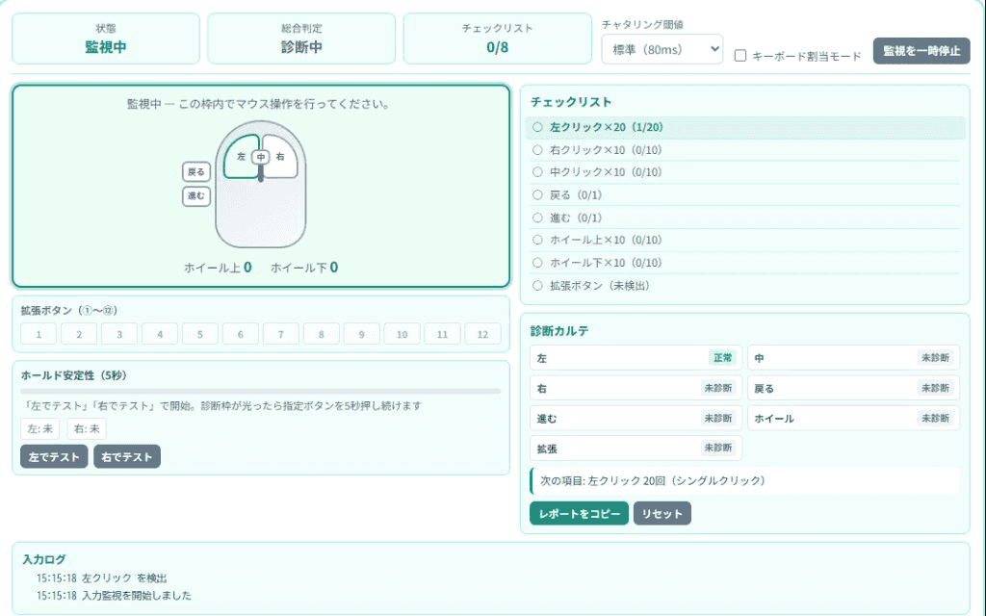Click extension button 12

tap(482, 334)
